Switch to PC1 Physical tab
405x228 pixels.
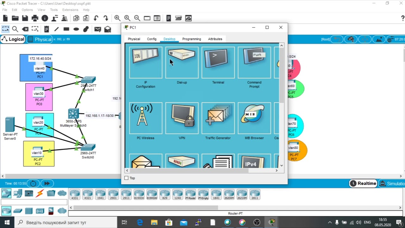[134, 39]
